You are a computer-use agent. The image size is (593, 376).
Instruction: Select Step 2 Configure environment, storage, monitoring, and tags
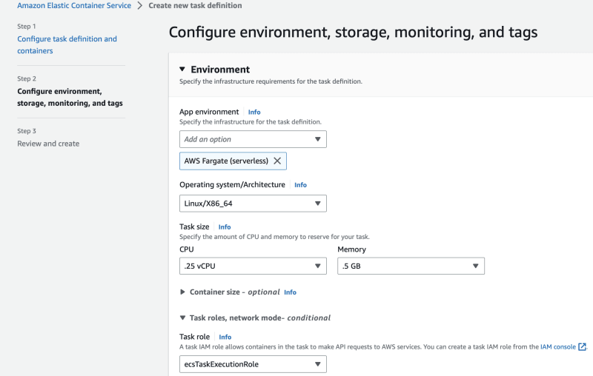[70, 97]
